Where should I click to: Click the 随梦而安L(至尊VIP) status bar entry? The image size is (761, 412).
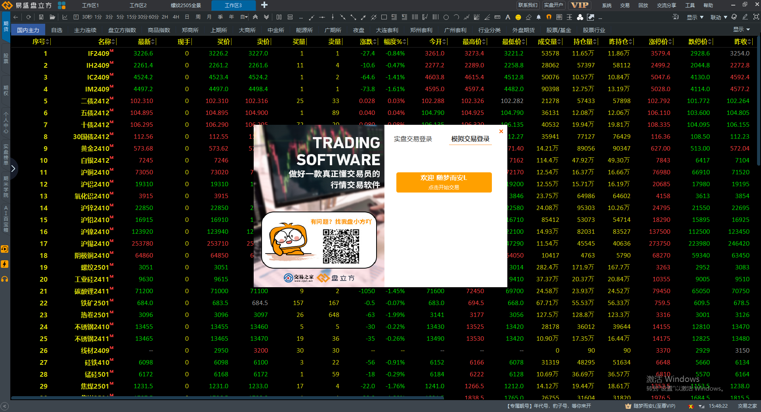(x=650, y=406)
